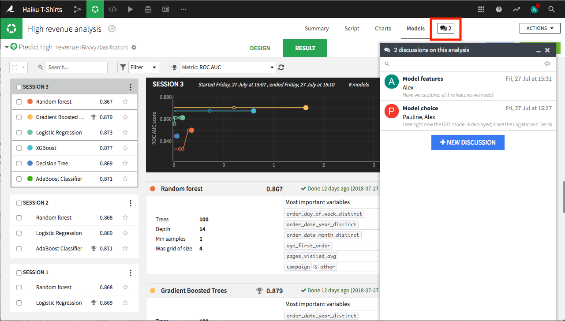Start a new discussion
565x321 pixels.
coord(468,142)
